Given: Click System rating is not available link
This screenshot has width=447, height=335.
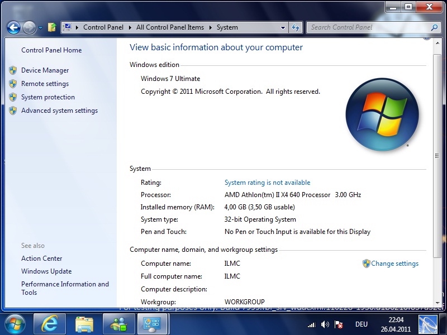Looking at the screenshot, I should tap(268, 183).
